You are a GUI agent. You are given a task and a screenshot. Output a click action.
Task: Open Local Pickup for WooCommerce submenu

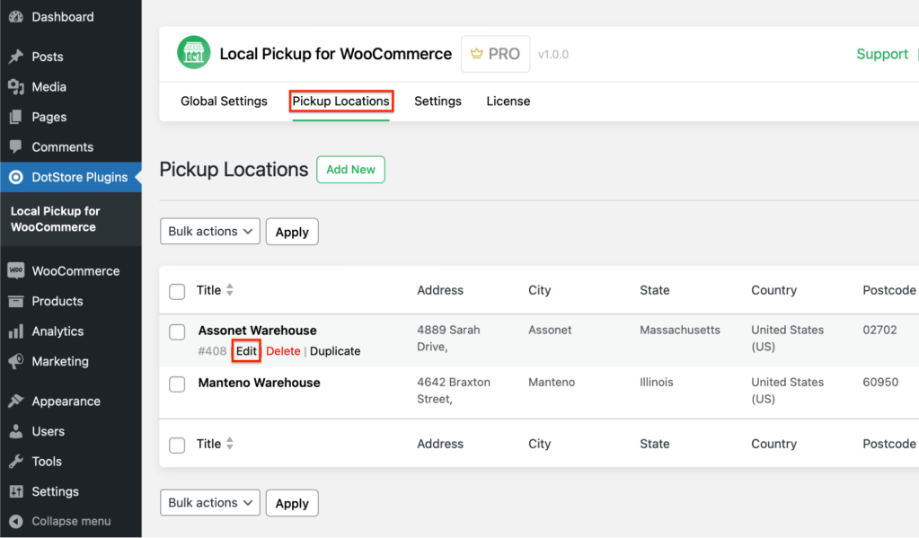[55, 219]
